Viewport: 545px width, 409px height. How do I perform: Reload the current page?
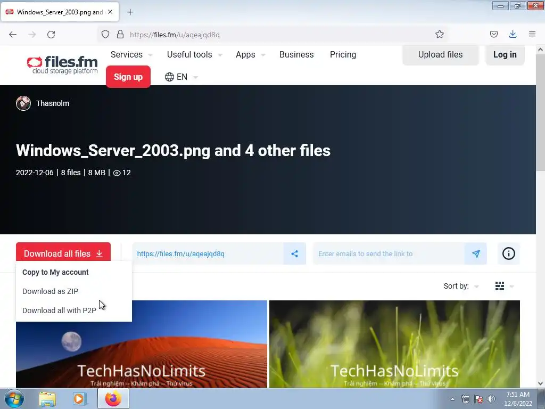tap(51, 35)
